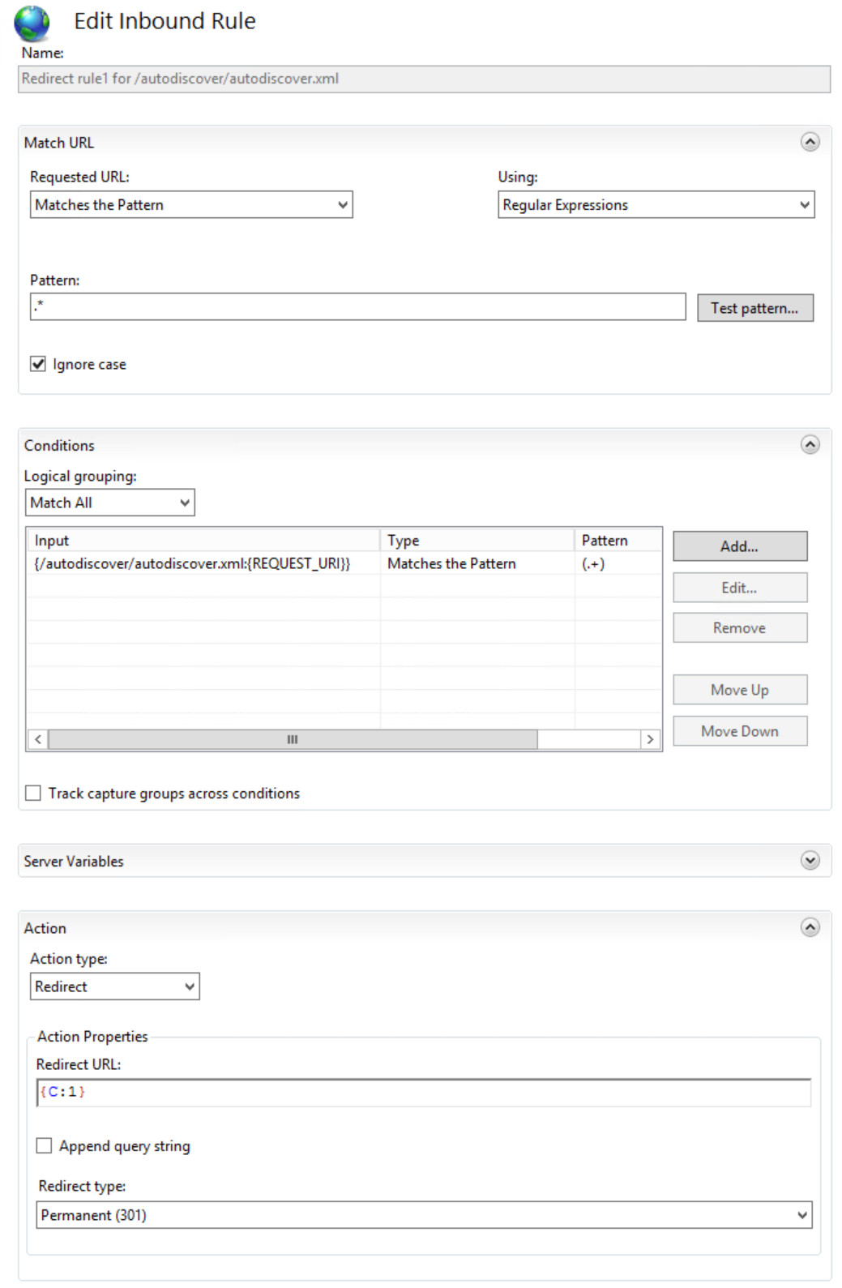Click the Test pattern button
This screenshot has width=842, height=1288.
click(x=754, y=308)
